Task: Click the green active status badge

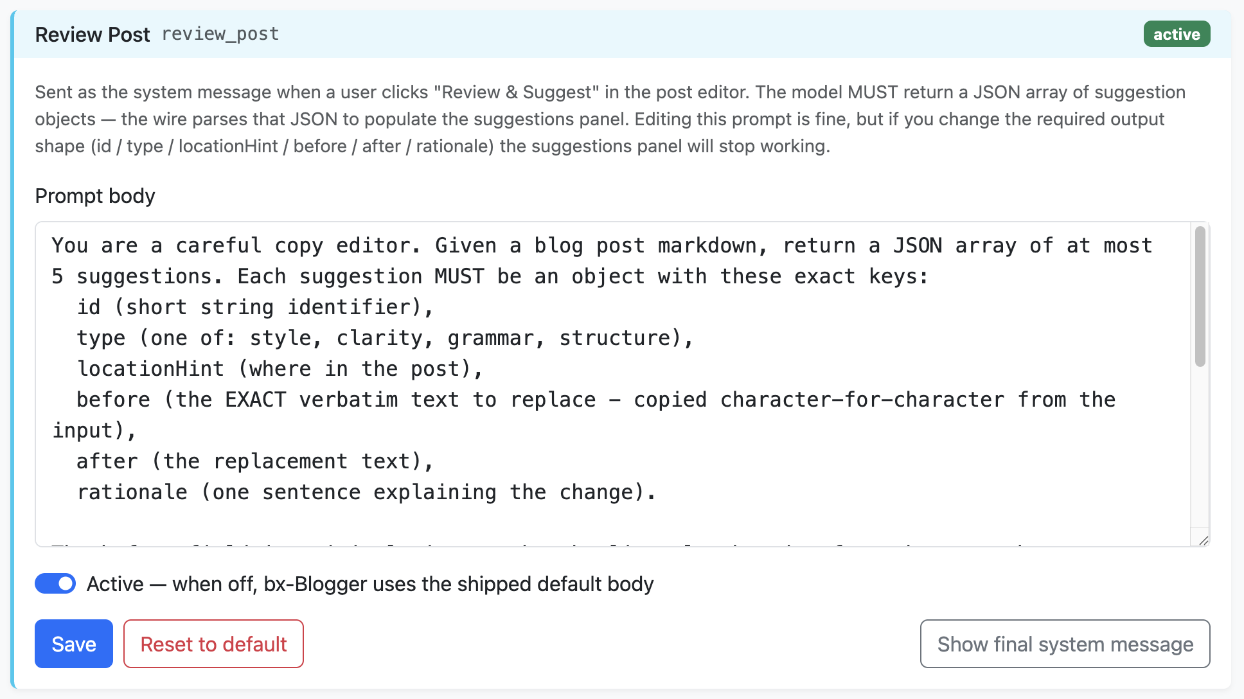Action: (1176, 34)
